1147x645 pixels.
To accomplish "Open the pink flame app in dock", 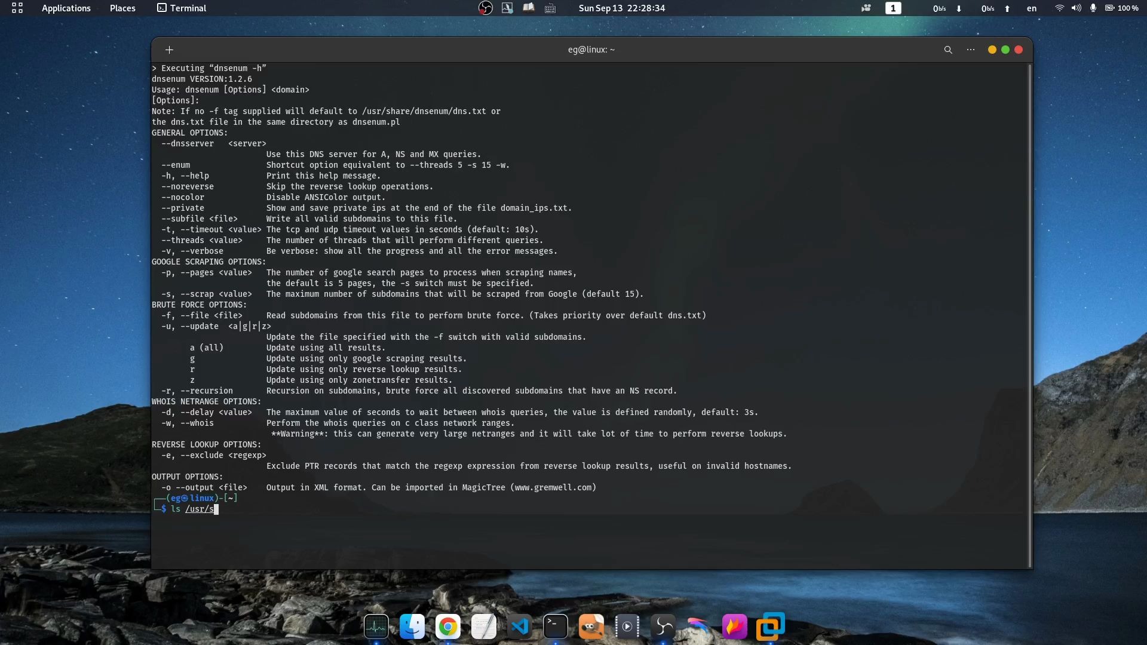I will pyautogui.click(x=735, y=626).
